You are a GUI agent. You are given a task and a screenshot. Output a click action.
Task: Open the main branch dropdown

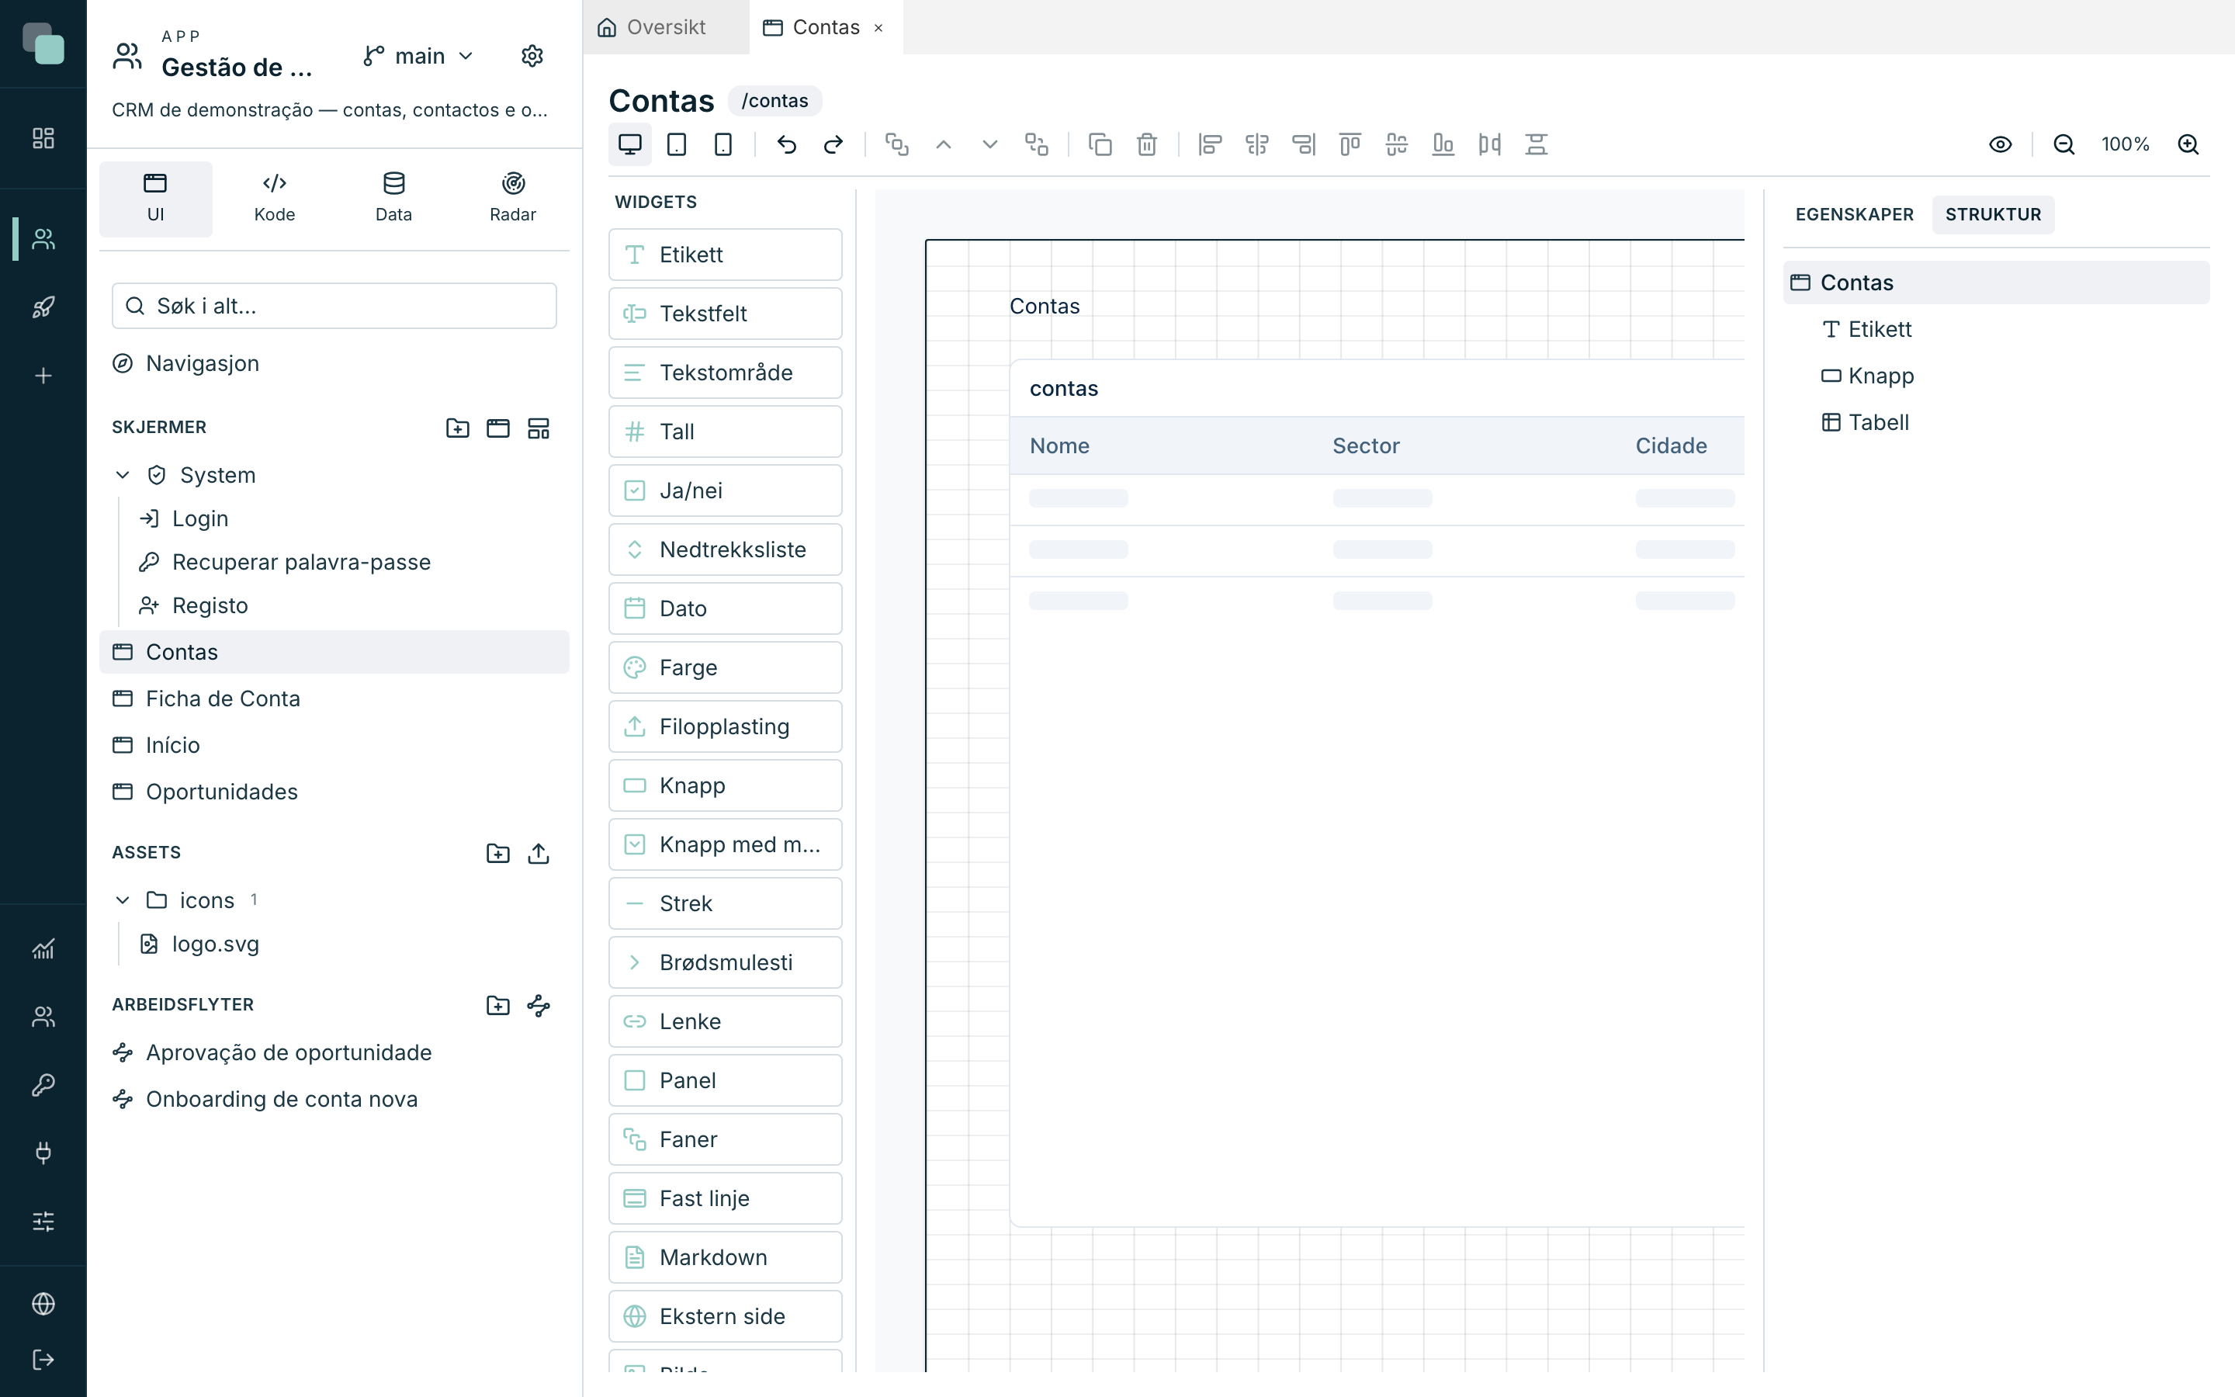418,57
